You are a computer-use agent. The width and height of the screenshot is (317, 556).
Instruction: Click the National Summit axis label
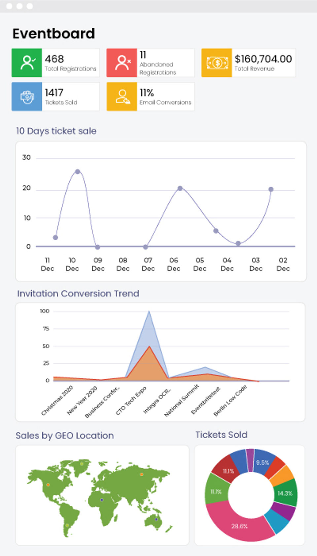coord(182,400)
